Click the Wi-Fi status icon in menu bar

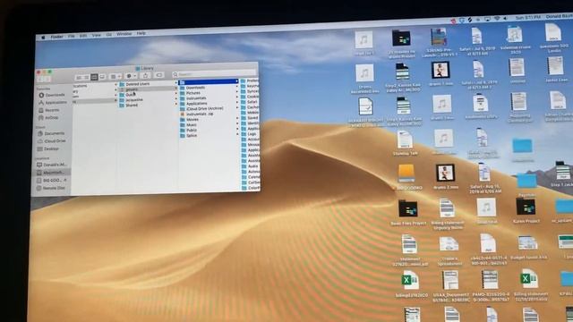[x=497, y=19]
